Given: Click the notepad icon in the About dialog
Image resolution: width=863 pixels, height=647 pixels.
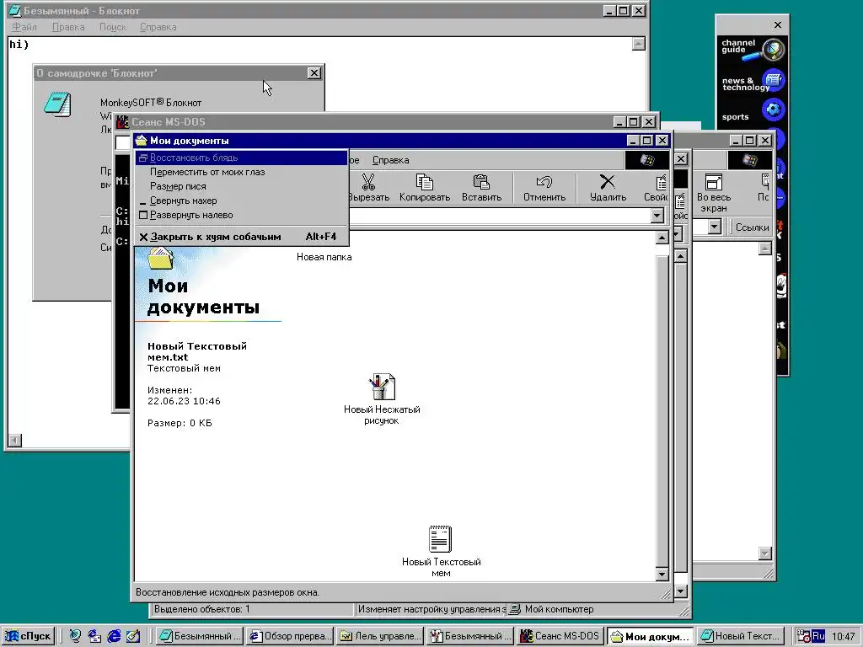Looking at the screenshot, I should point(58,104).
